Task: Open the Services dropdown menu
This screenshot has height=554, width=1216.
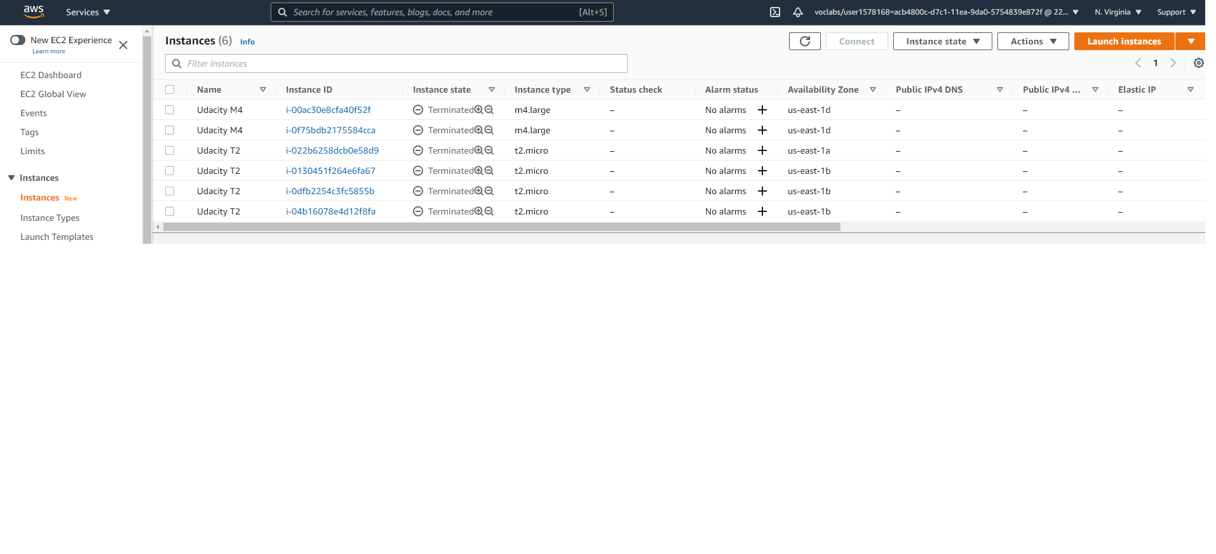Action: pos(88,12)
